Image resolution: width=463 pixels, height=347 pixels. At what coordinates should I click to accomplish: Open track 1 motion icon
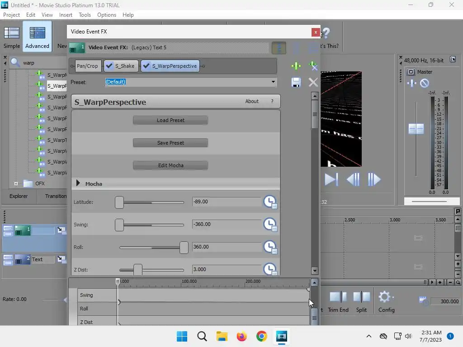pyautogui.click(x=61, y=230)
